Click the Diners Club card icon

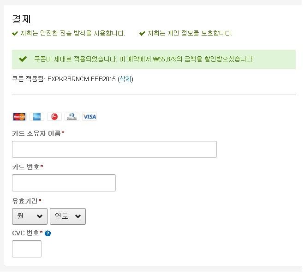(72, 117)
